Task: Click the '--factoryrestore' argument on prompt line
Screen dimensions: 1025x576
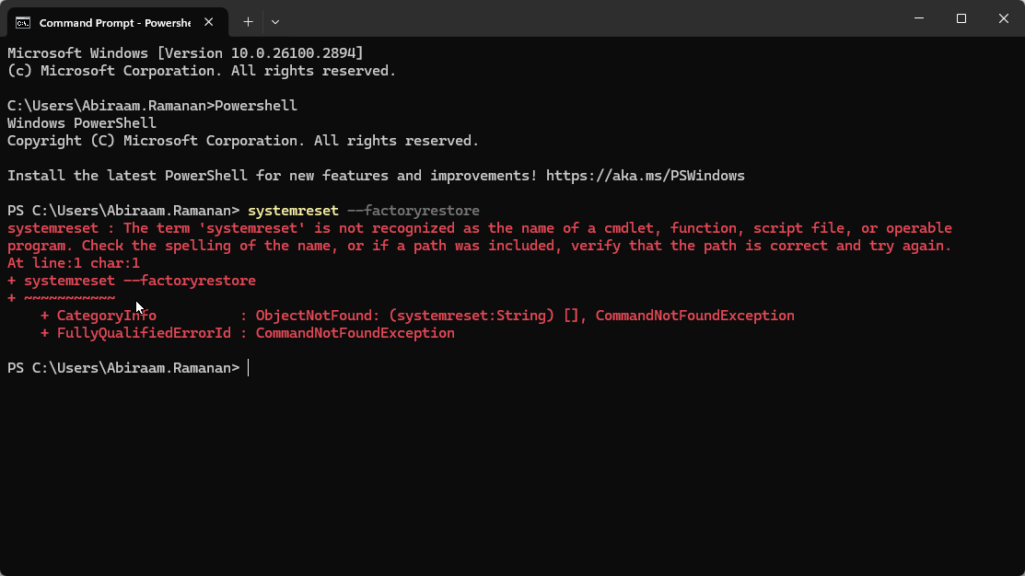Action: [413, 211]
